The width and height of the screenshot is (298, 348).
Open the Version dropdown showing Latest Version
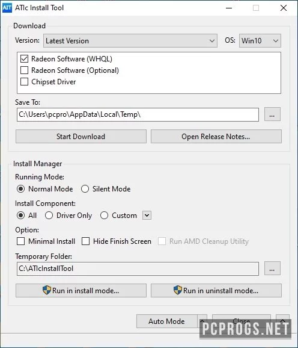coord(130,40)
